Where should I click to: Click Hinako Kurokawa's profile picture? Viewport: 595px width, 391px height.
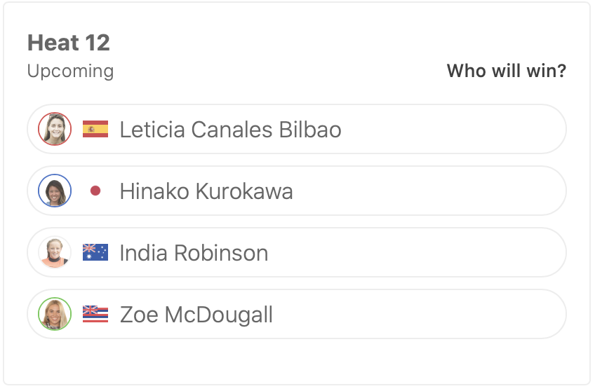click(x=55, y=191)
